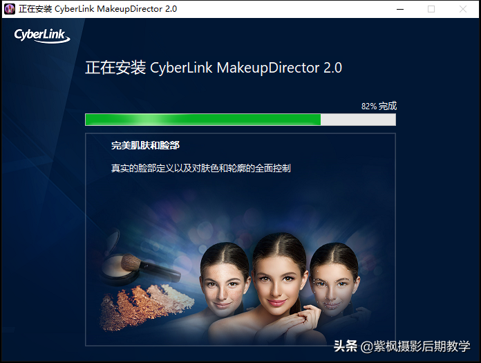The height and width of the screenshot is (363, 481).
Task: Click the disabled maximize button
Action: click(x=431, y=9)
